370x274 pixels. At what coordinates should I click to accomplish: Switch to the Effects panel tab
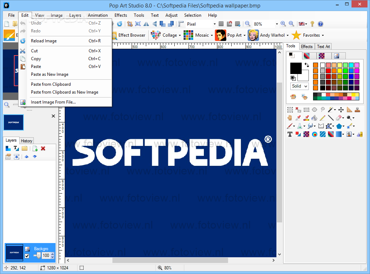click(x=307, y=47)
